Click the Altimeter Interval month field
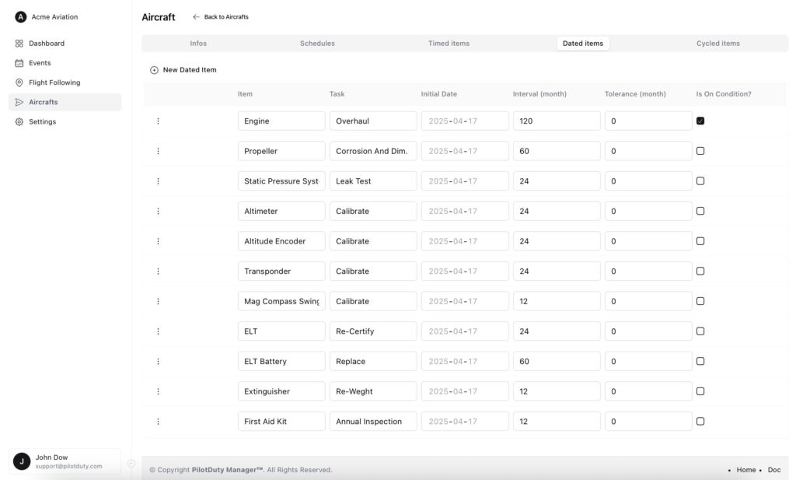The width and height of the screenshot is (796, 480). pos(556,212)
